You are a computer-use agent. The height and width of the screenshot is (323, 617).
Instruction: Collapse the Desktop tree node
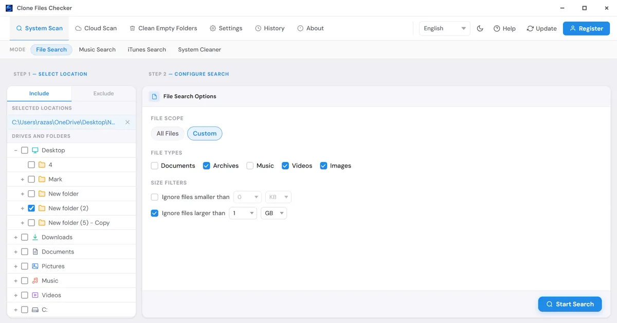pos(16,150)
